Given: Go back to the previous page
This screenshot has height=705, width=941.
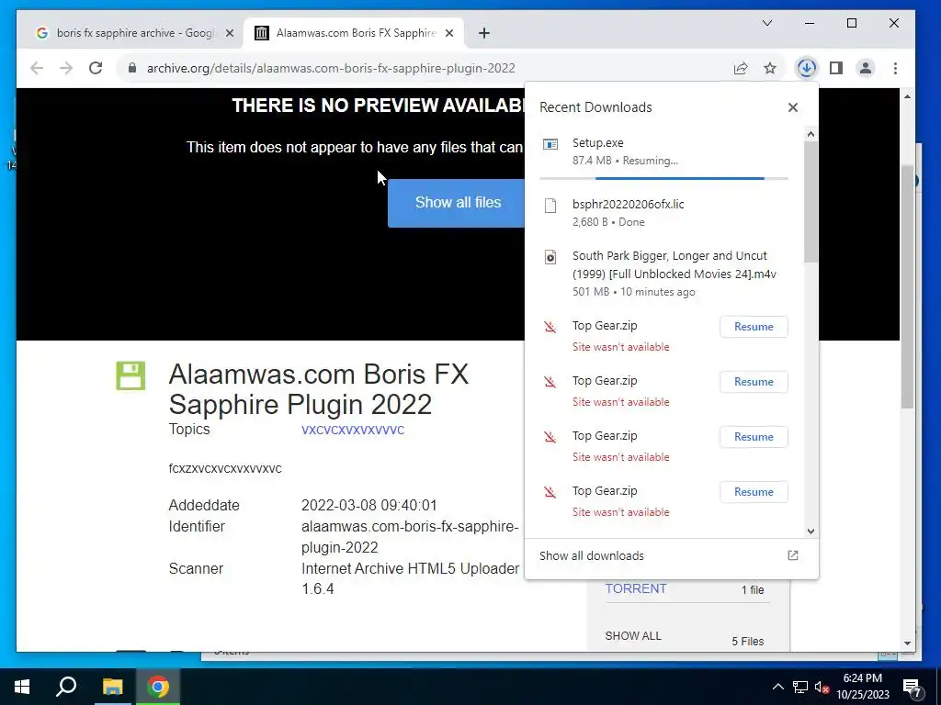Looking at the screenshot, I should (37, 68).
